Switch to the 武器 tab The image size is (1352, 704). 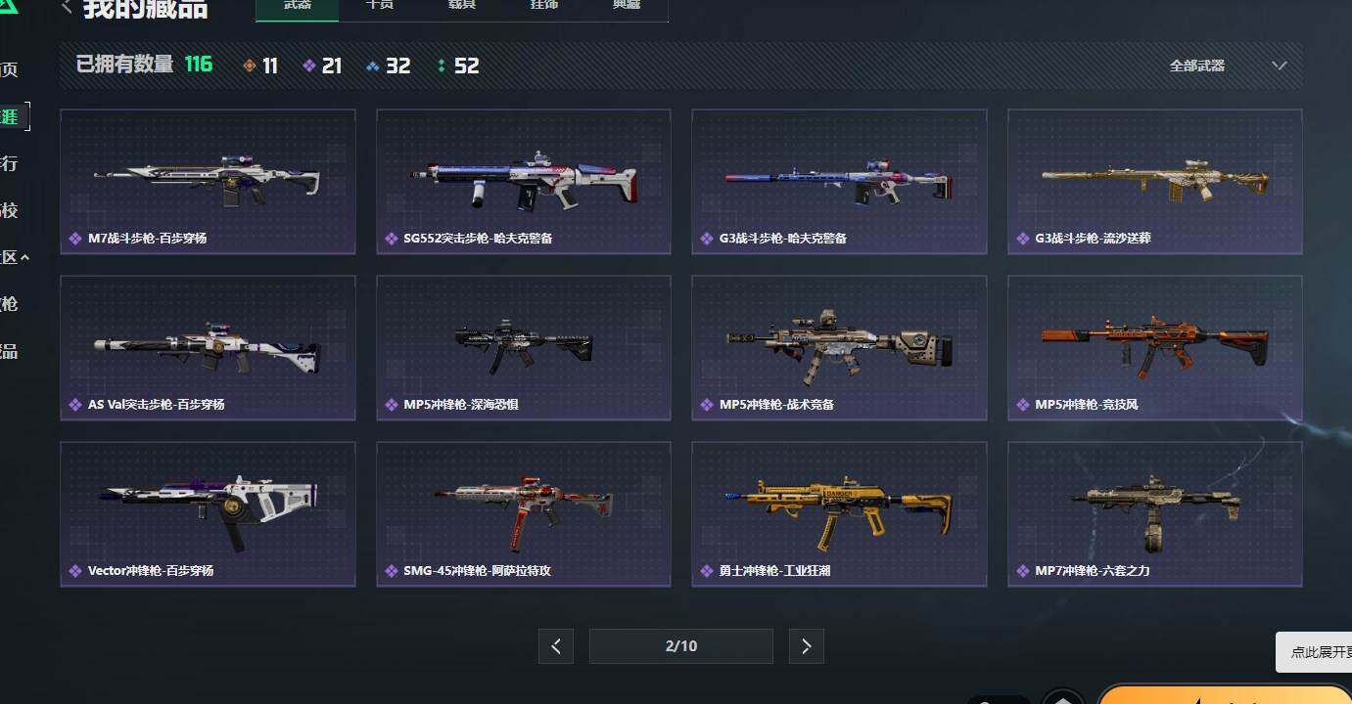(298, 7)
